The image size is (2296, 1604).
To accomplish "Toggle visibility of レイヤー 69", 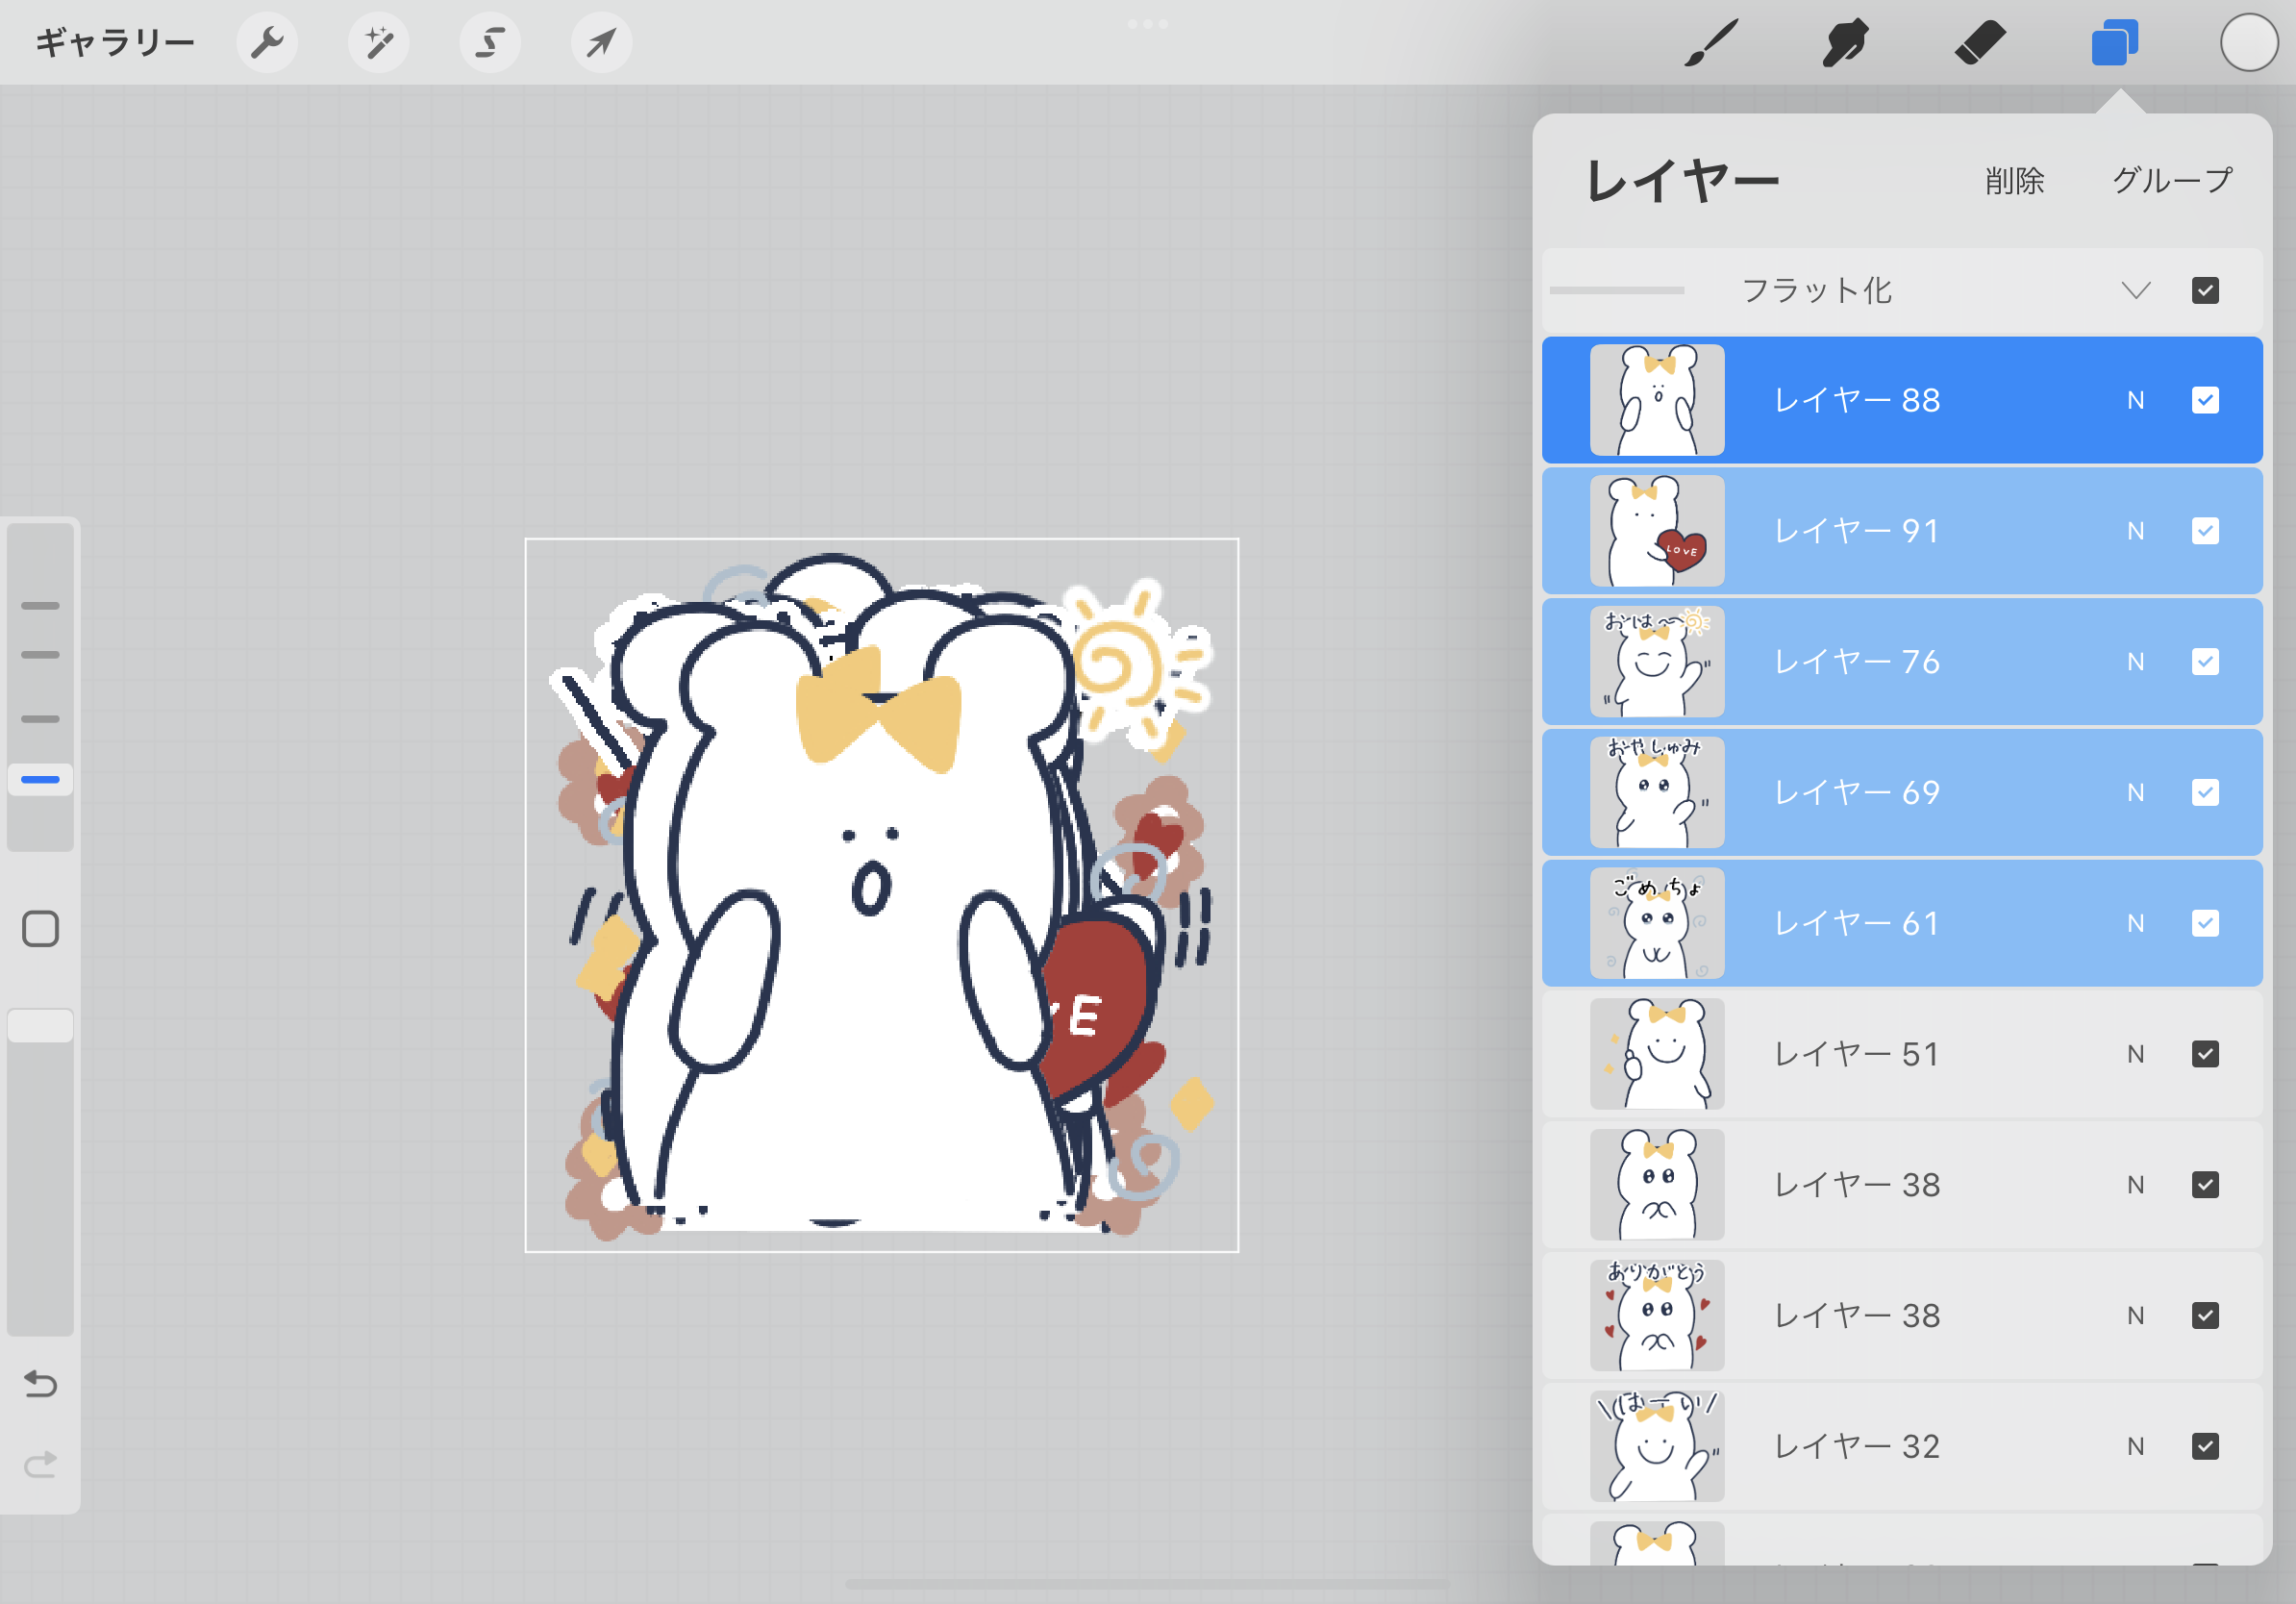I will pos(2205,793).
